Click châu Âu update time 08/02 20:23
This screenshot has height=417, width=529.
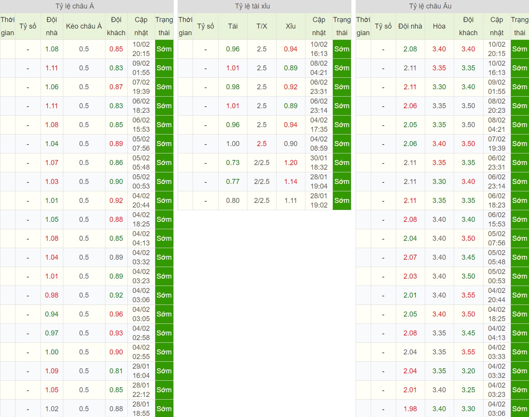[497, 106]
